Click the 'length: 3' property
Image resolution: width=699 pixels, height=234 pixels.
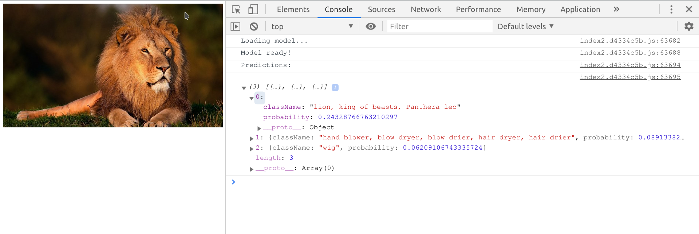275,158
